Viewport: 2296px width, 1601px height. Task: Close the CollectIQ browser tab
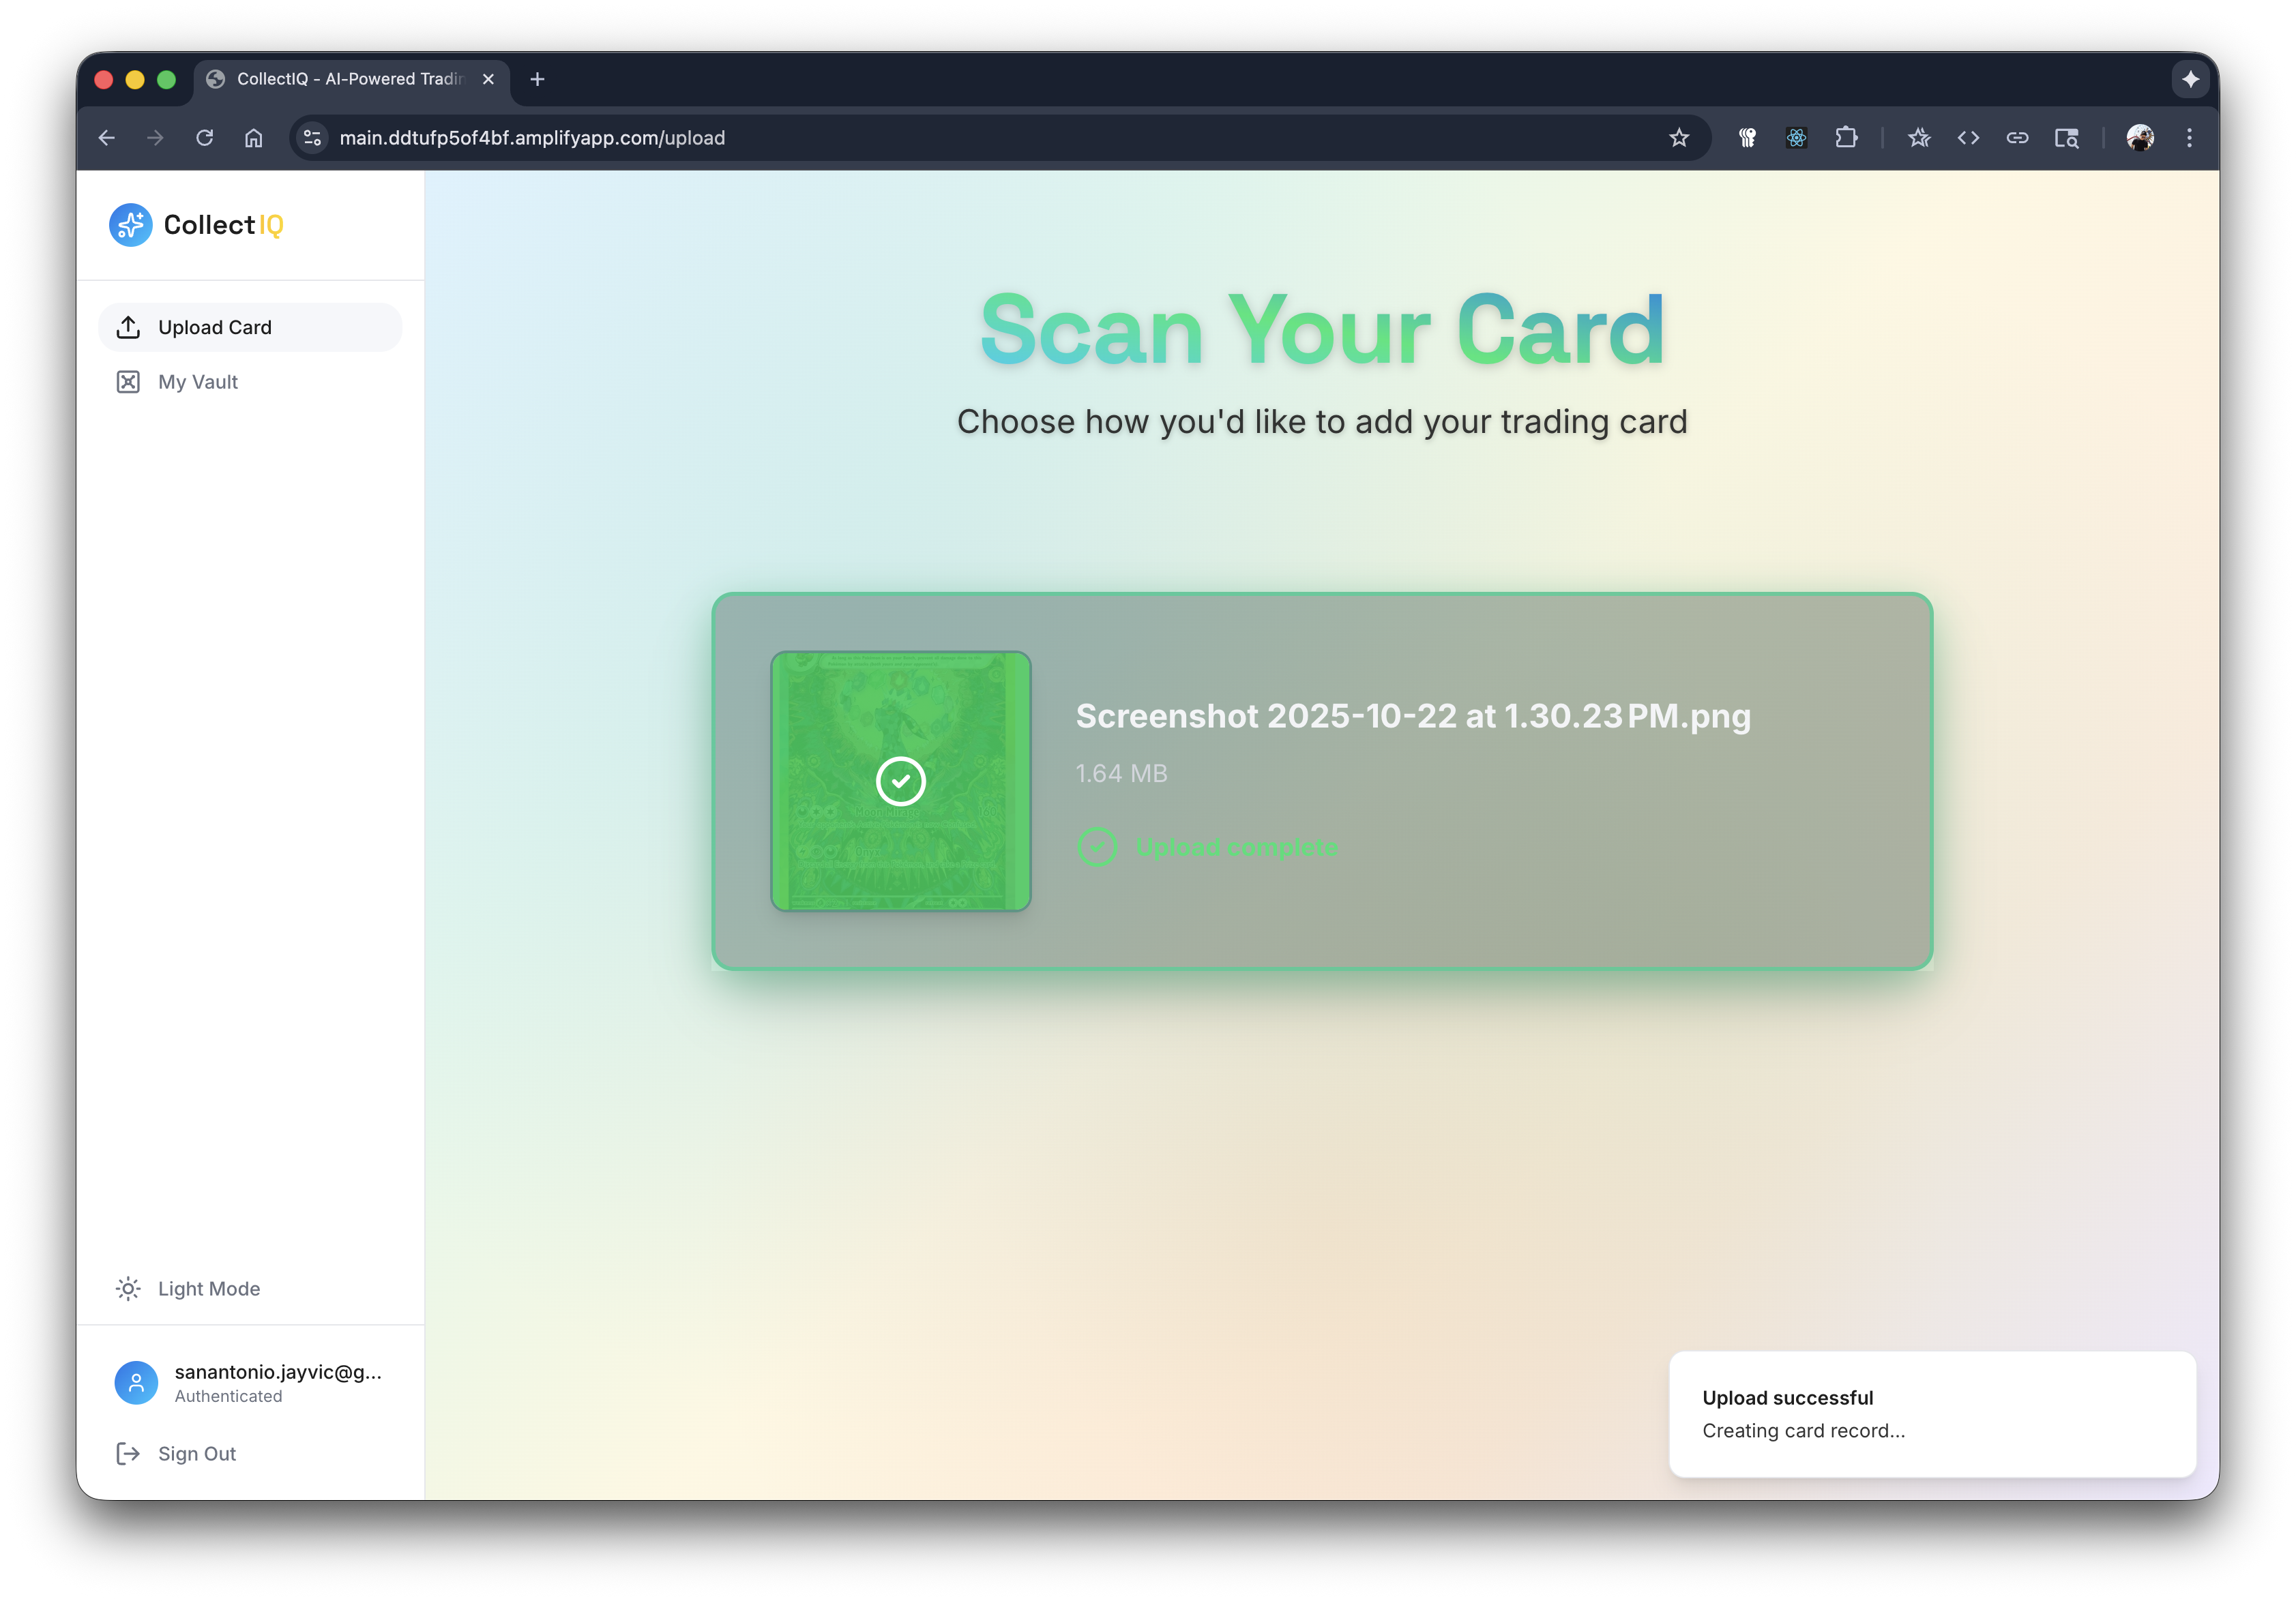(488, 79)
